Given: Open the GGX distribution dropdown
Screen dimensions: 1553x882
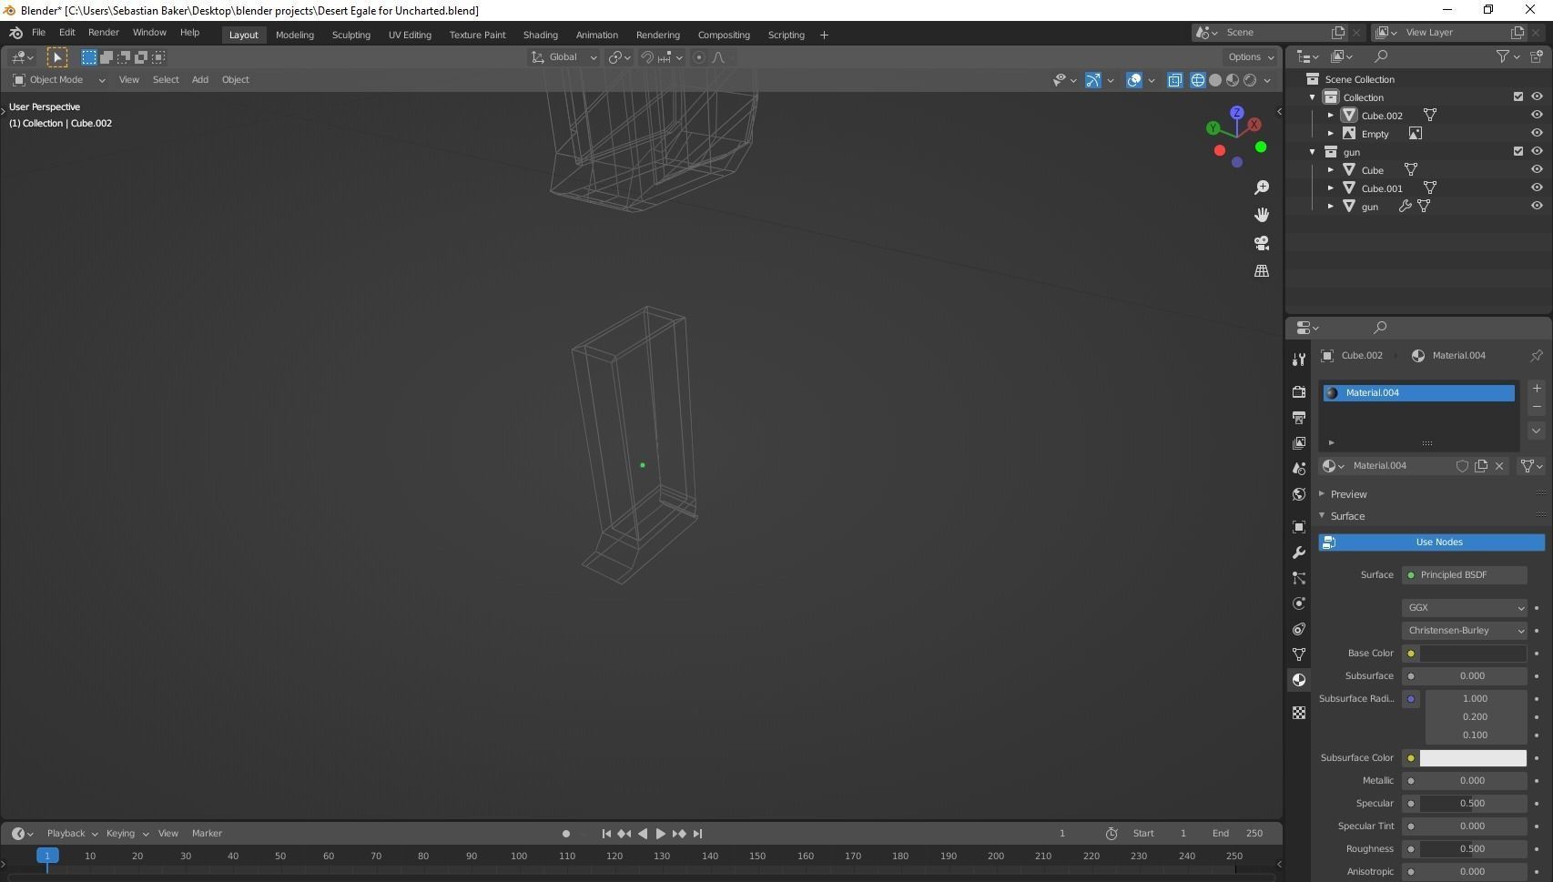Looking at the screenshot, I should tap(1465, 608).
